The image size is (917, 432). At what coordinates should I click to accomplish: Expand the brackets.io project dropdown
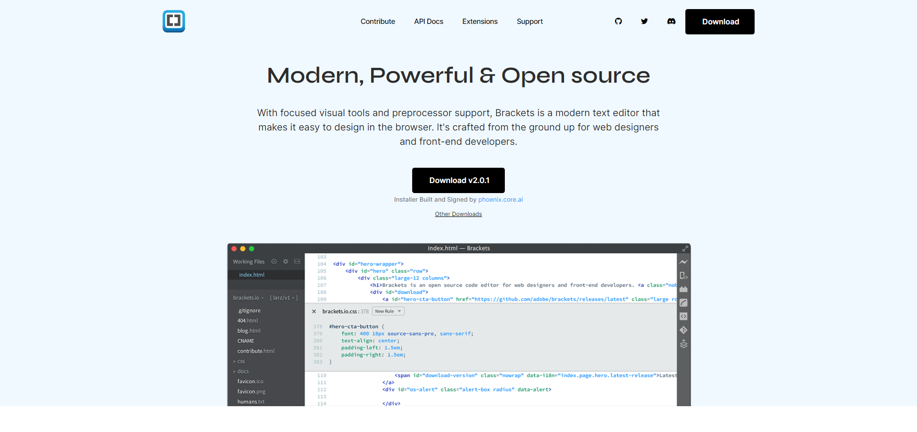point(262,298)
